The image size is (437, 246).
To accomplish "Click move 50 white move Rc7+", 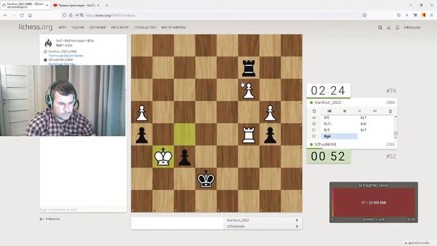I will pos(339,124).
